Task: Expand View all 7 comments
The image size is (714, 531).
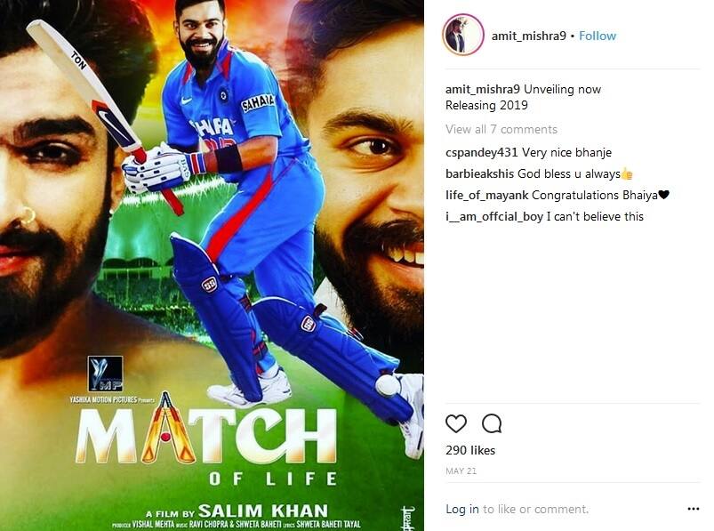Action: point(501,129)
